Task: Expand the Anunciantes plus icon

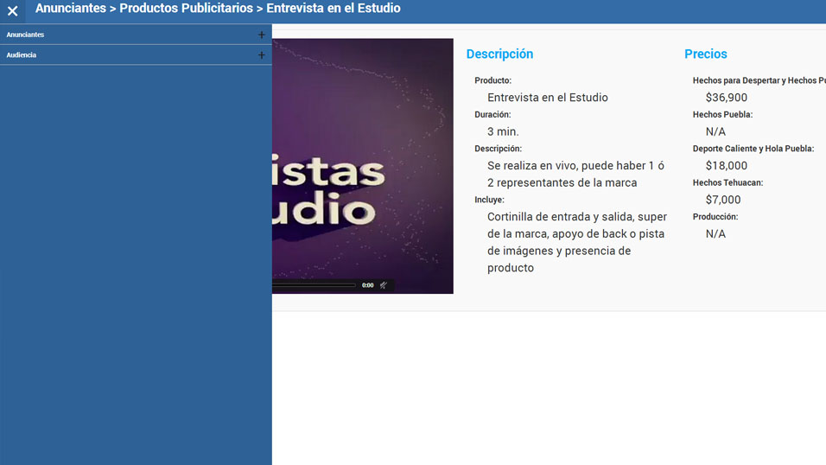Action: [261, 35]
